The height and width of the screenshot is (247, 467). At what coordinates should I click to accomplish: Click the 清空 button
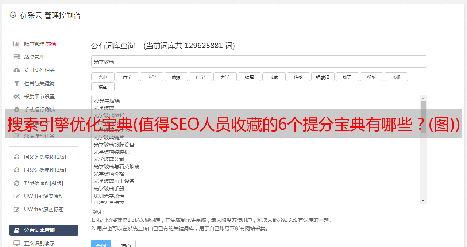tap(126, 244)
